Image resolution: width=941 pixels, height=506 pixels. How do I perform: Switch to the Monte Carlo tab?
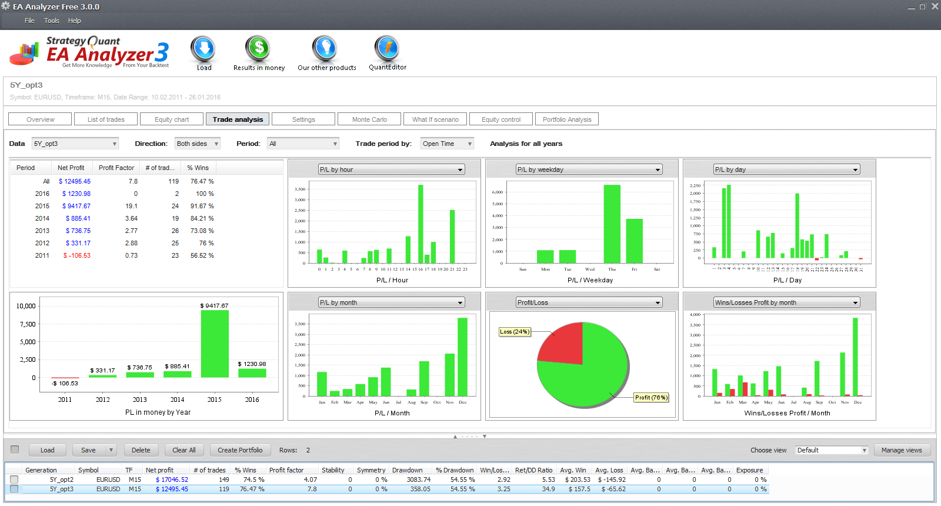pyautogui.click(x=369, y=119)
